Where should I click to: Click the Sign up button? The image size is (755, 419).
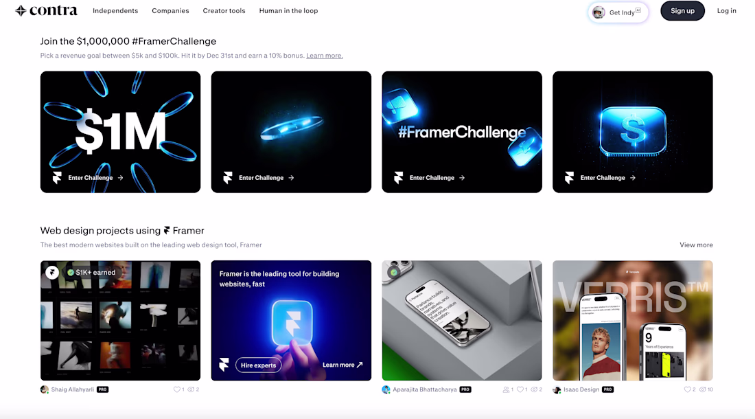coord(682,10)
